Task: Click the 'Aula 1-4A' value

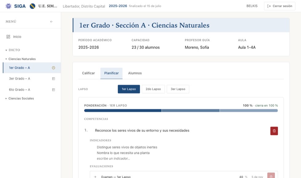Action: tap(247, 47)
